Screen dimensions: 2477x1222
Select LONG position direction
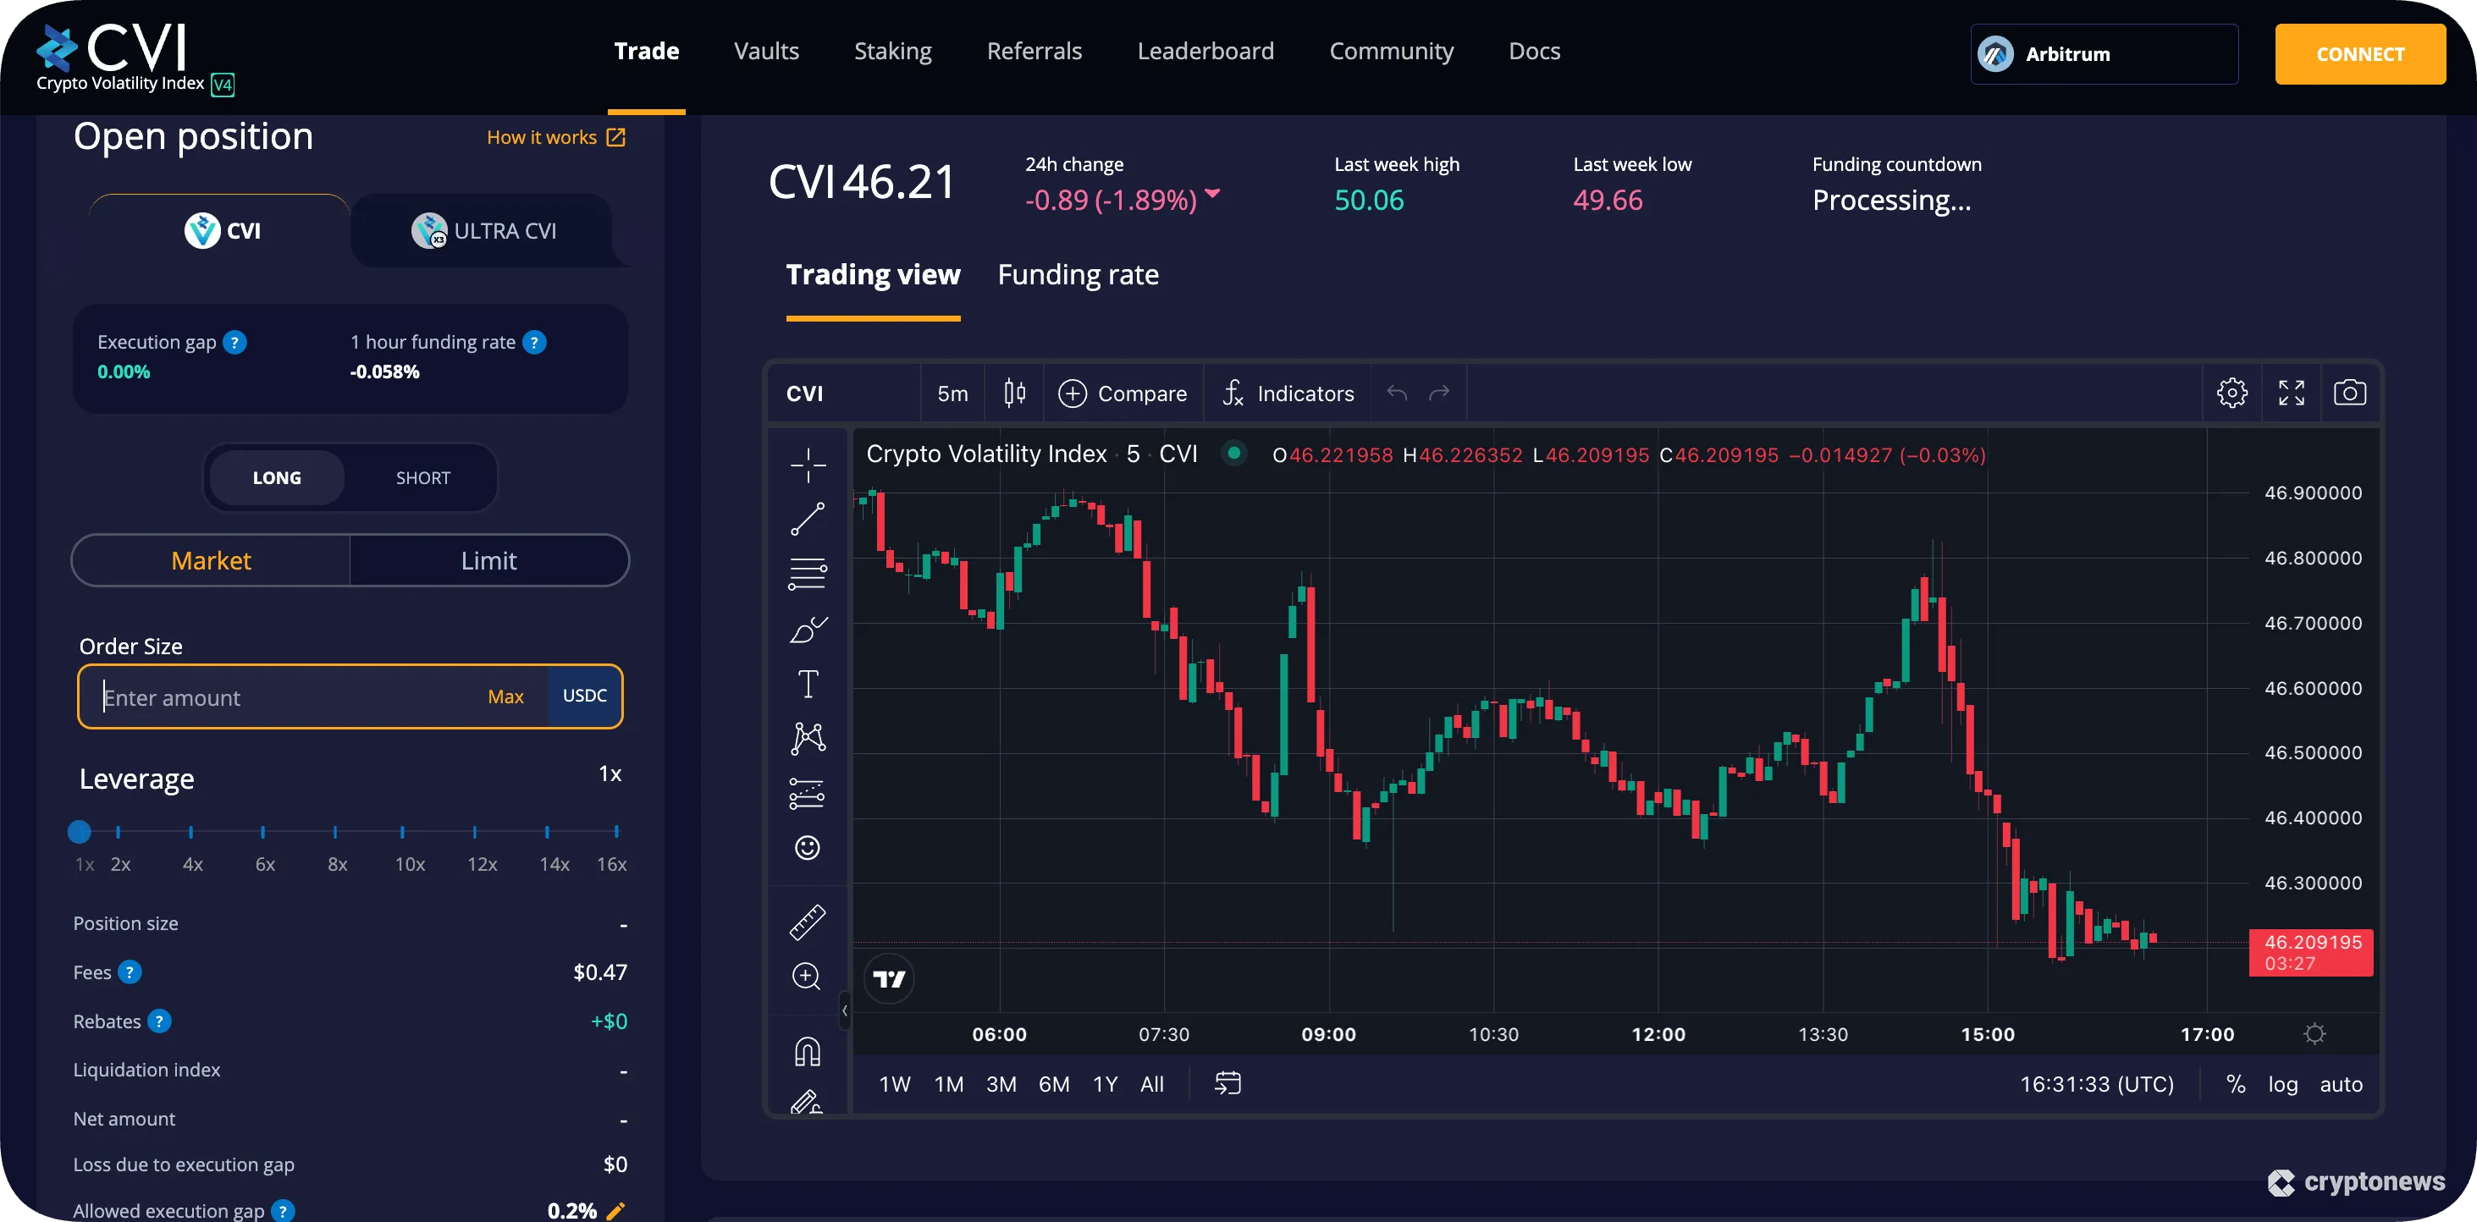pos(277,478)
